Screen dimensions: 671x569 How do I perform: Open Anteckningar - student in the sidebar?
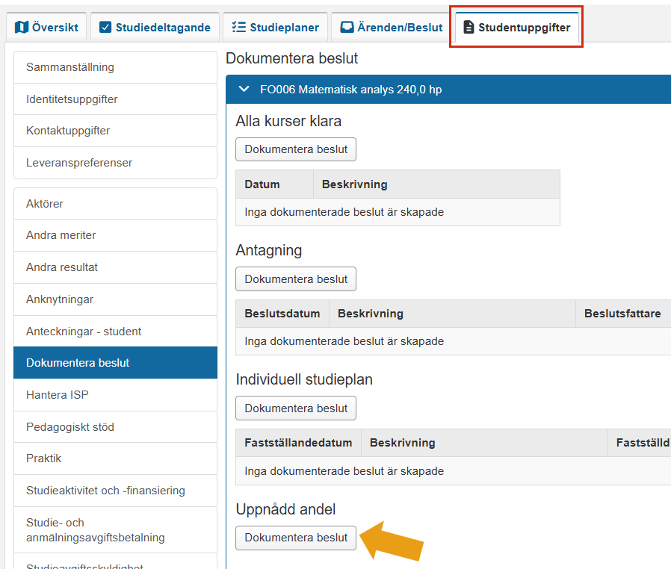116,332
